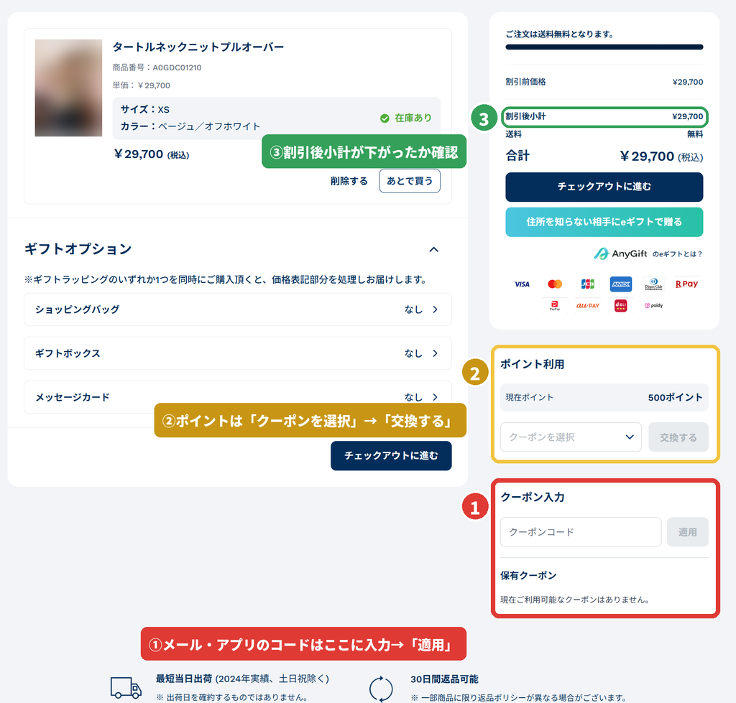The height and width of the screenshot is (703, 736).
Task: Click the Diners Club logo
Action: click(x=653, y=284)
